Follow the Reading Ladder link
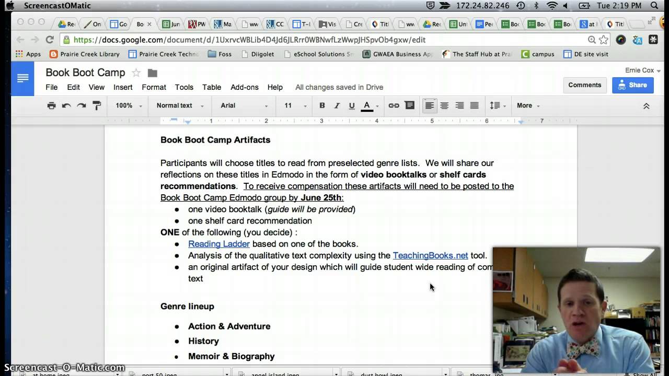This screenshot has width=669, height=376. pyautogui.click(x=219, y=244)
